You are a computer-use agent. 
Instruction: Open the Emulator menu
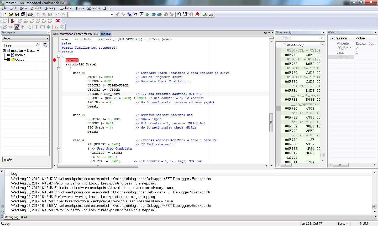click(65, 8)
